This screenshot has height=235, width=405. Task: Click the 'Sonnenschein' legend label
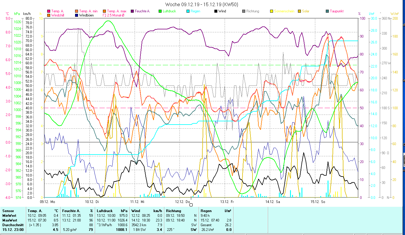[x=284, y=11]
